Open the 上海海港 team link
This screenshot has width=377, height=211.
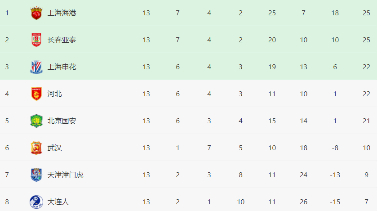[62, 13]
